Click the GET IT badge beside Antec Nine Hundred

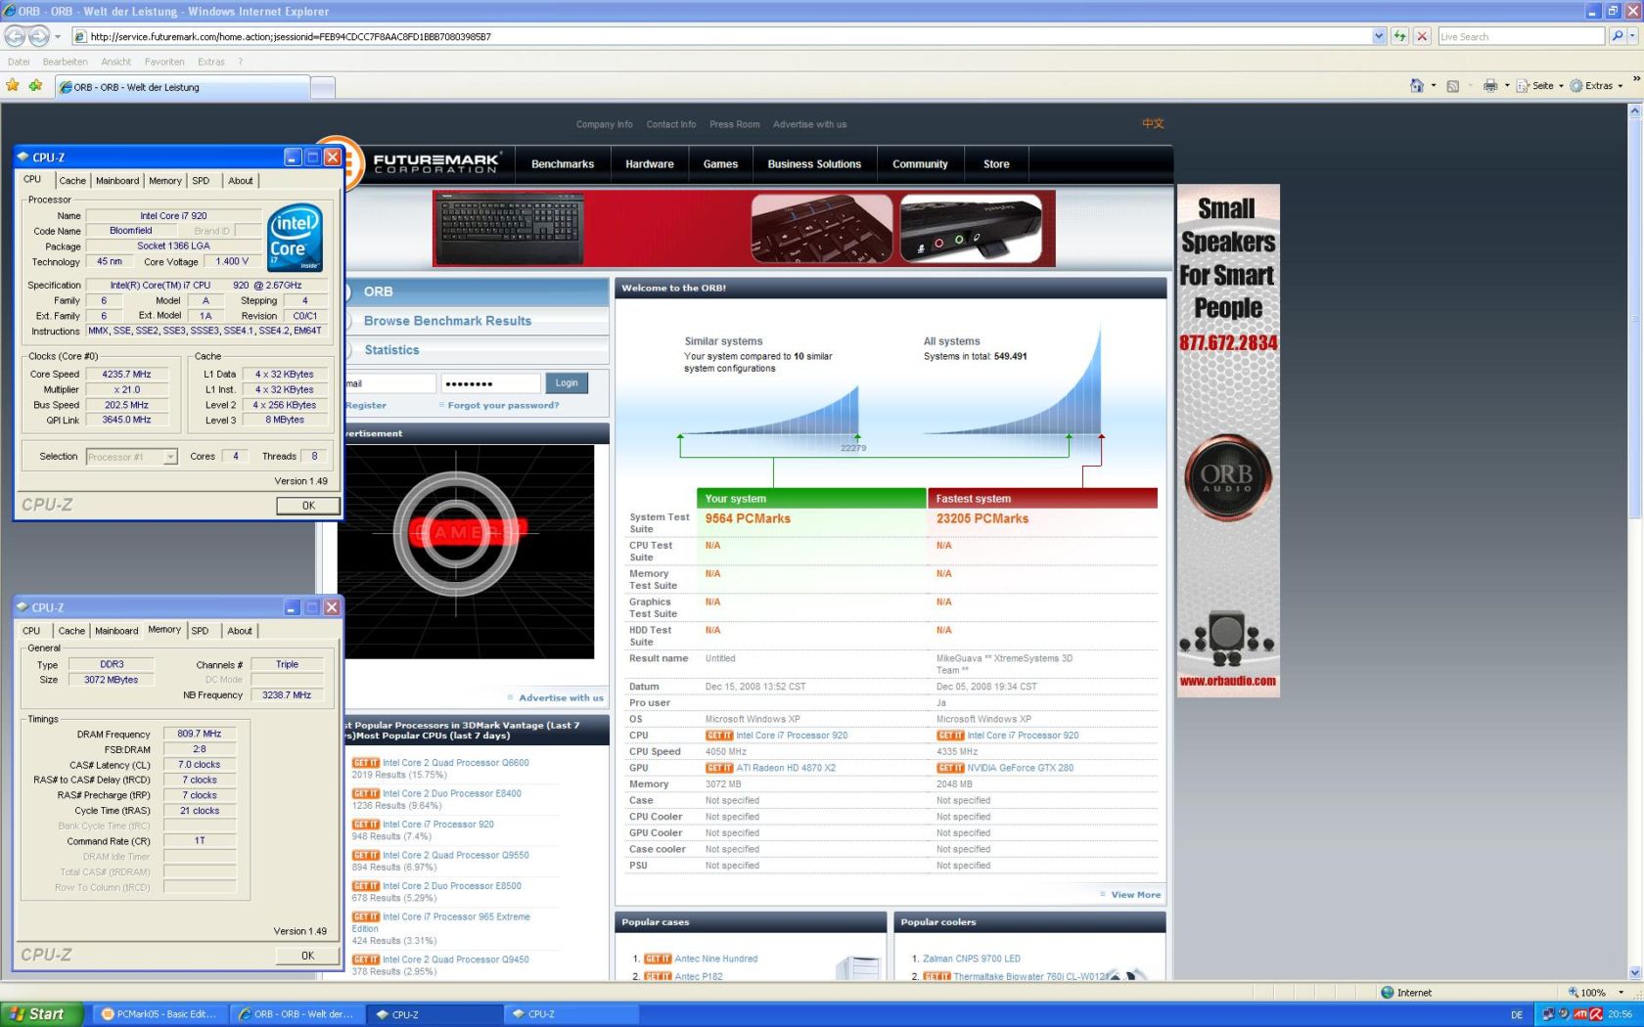point(658,960)
